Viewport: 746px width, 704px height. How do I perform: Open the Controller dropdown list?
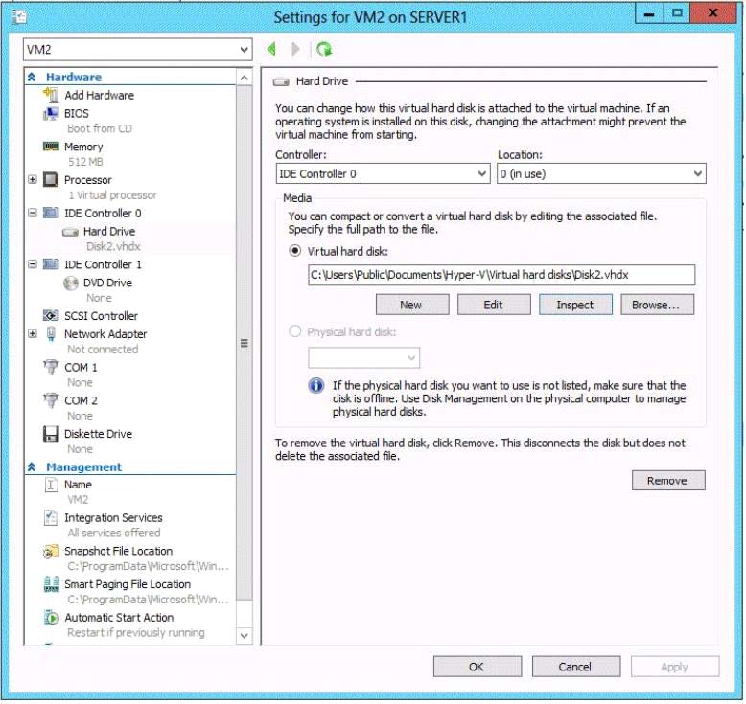383,174
